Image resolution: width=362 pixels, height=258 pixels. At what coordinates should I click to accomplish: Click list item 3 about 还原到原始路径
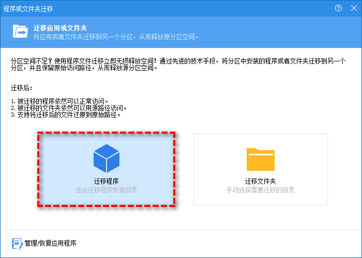coord(65,115)
